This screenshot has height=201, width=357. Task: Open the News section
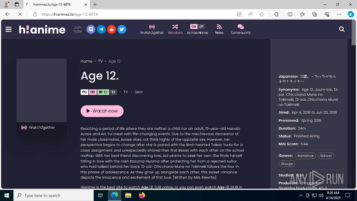pyautogui.click(x=219, y=29)
